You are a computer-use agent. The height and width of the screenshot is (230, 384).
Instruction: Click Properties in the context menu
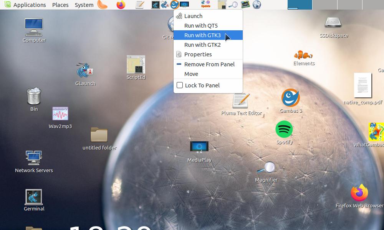pyautogui.click(x=198, y=54)
